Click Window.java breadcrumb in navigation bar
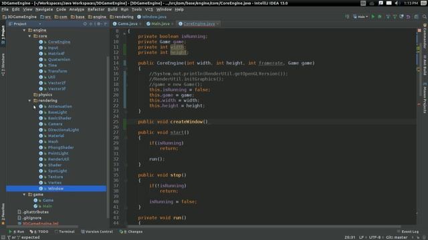428x240 pixels. 152,17
